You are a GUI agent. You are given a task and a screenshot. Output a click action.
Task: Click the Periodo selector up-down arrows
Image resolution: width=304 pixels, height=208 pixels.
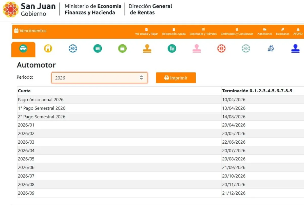[x=141, y=78]
